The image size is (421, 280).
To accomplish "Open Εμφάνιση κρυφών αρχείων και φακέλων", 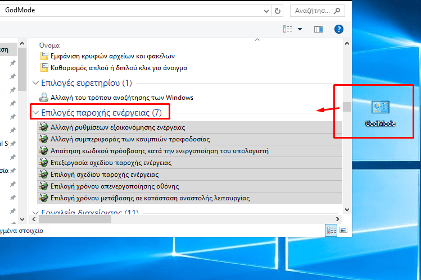I will coord(112,56).
